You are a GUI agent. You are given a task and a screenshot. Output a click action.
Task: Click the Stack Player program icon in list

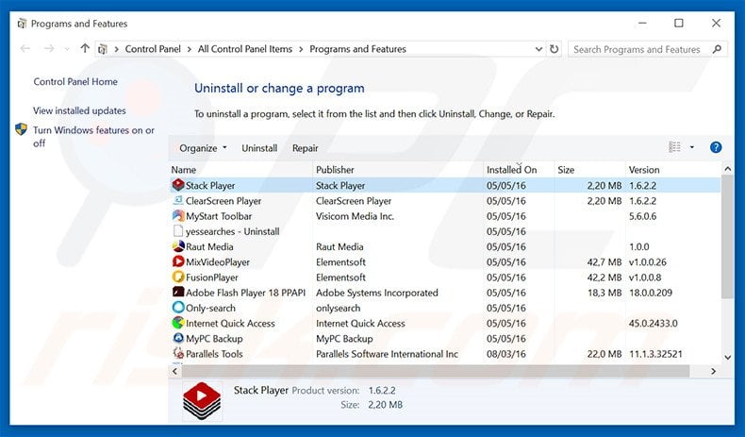(x=178, y=185)
